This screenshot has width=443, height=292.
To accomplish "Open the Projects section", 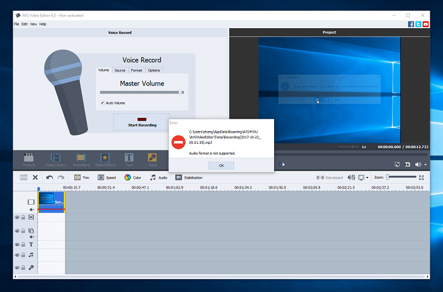I will pyautogui.click(x=29, y=160).
